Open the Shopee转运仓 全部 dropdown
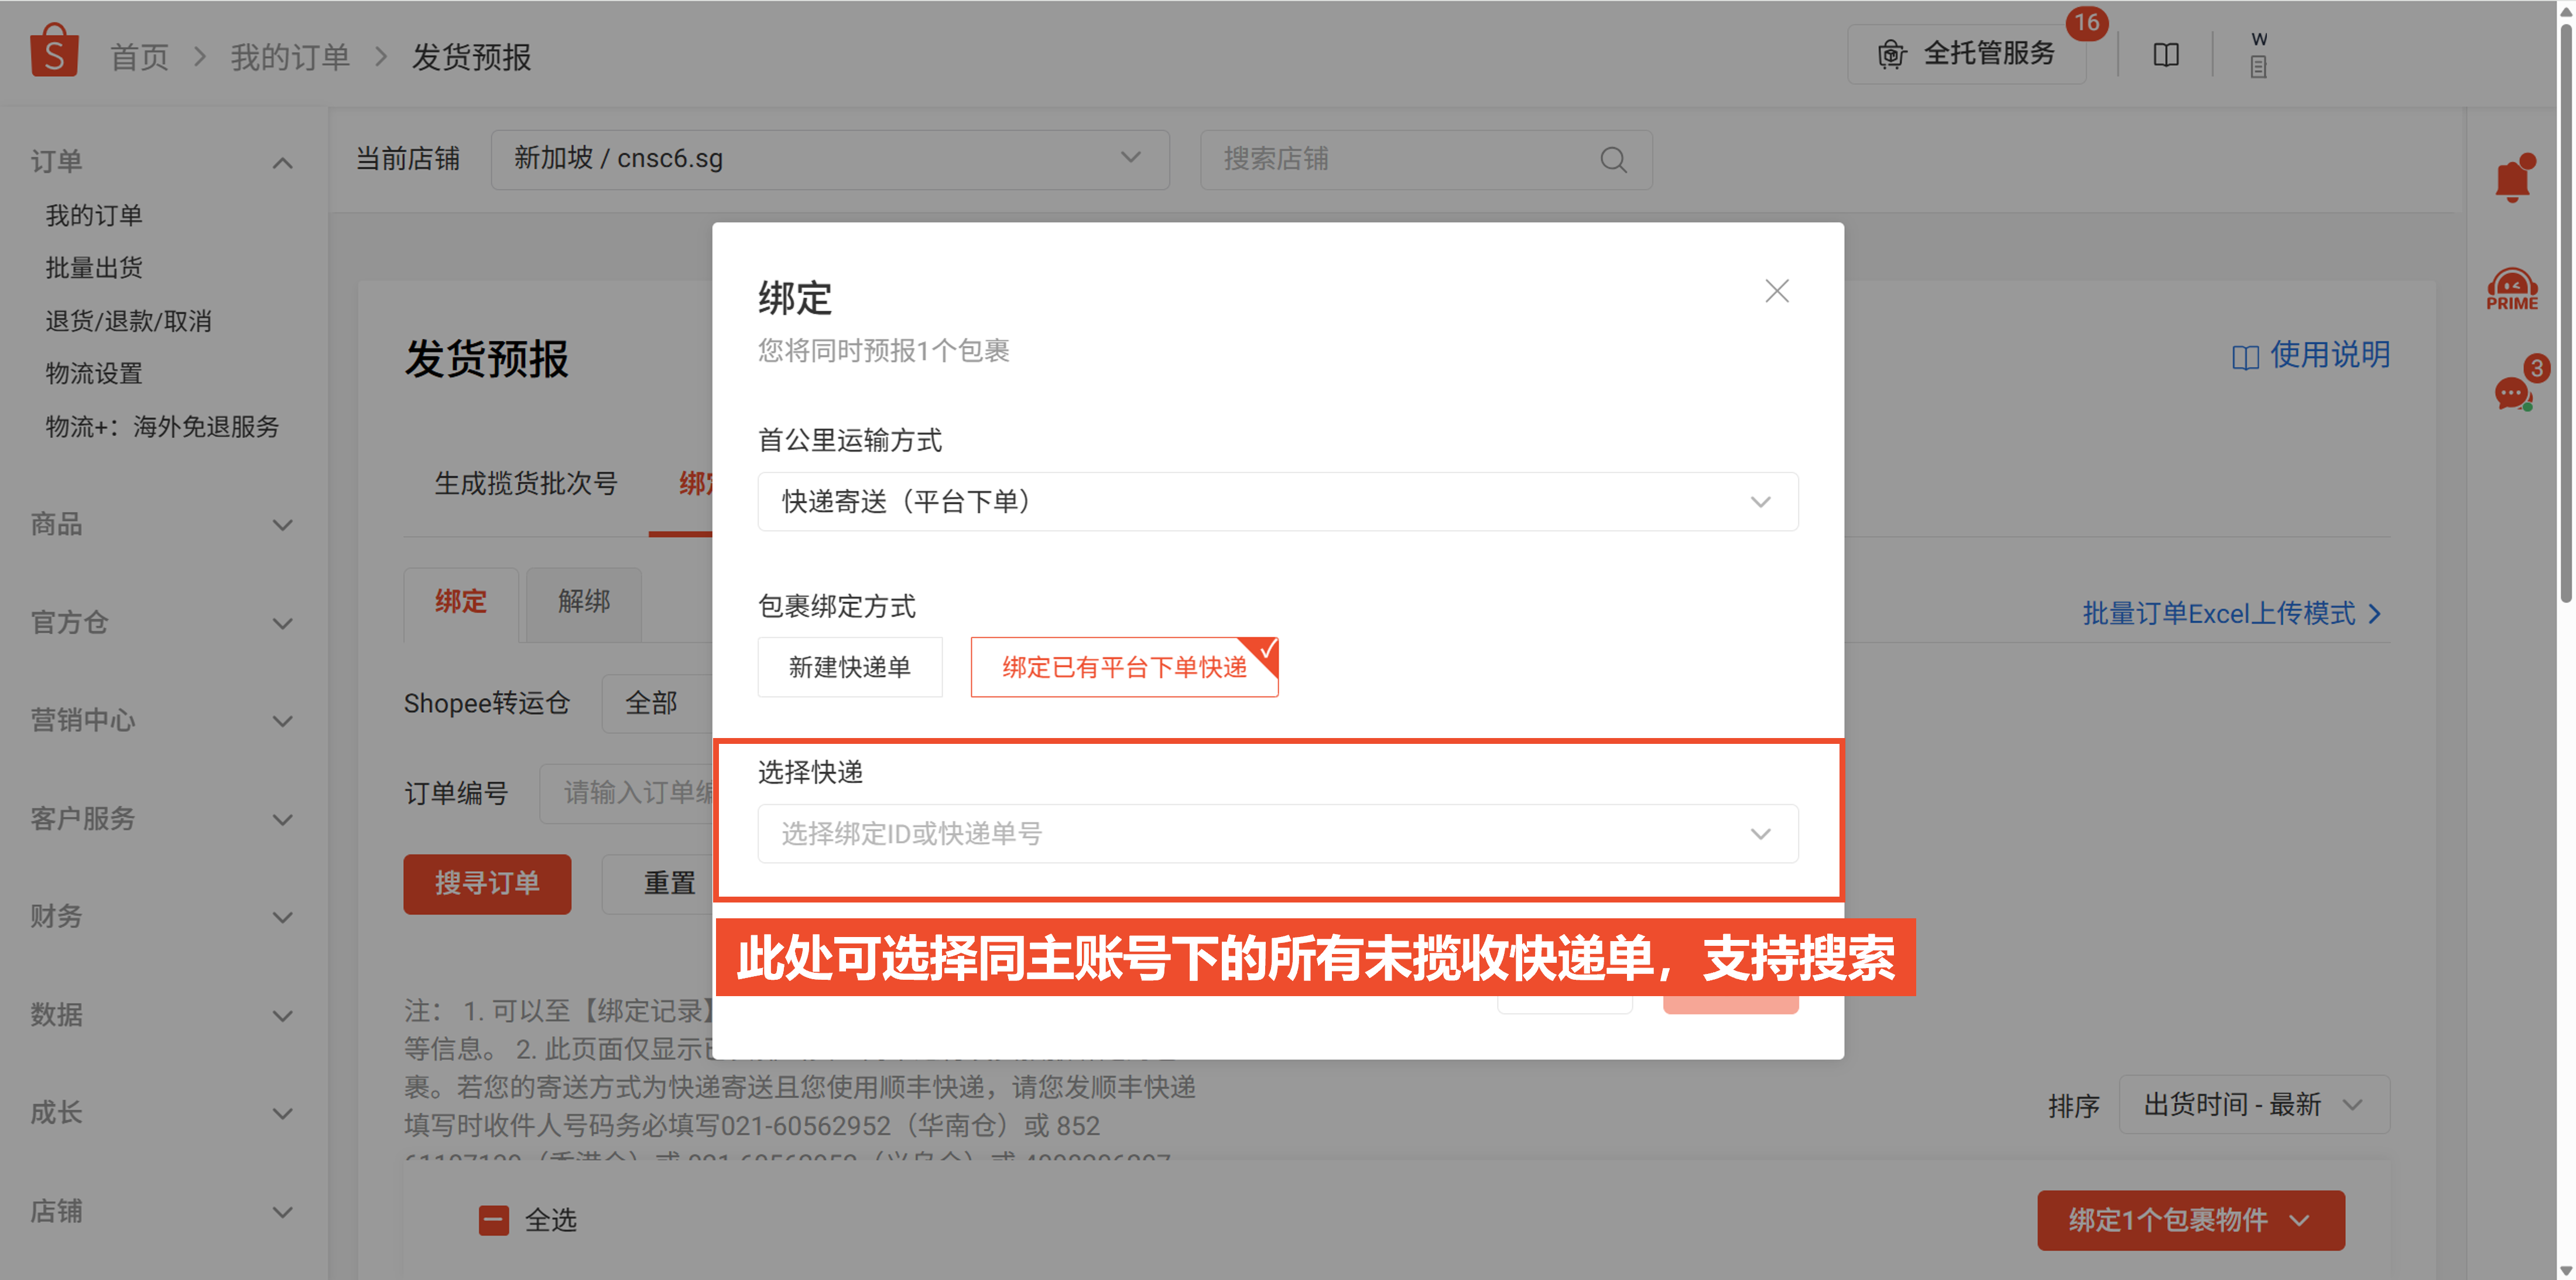The image size is (2576, 1280). [657, 703]
